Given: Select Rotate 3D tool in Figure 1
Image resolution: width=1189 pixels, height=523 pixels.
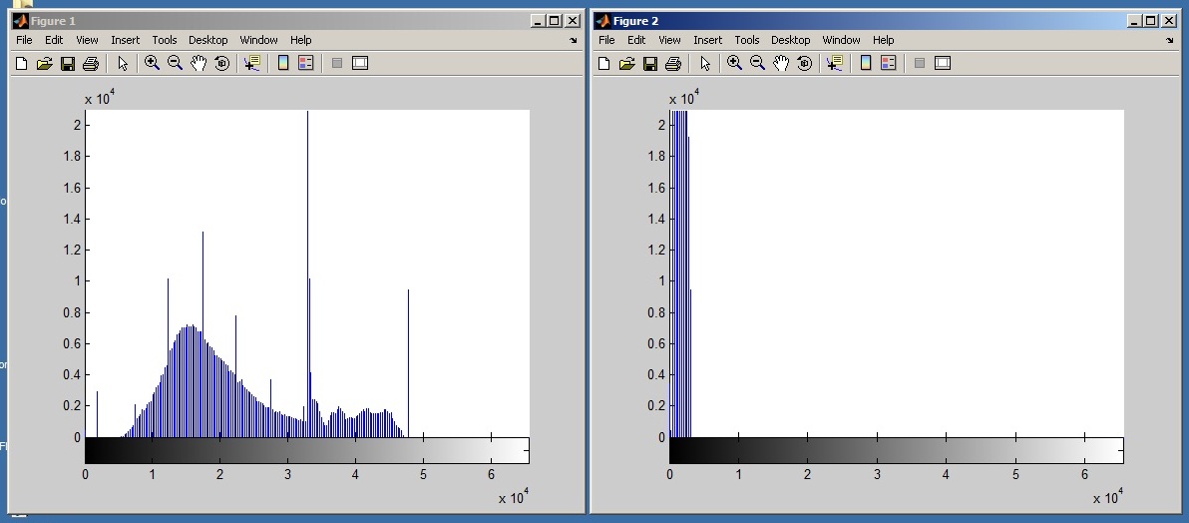Looking at the screenshot, I should (221, 63).
